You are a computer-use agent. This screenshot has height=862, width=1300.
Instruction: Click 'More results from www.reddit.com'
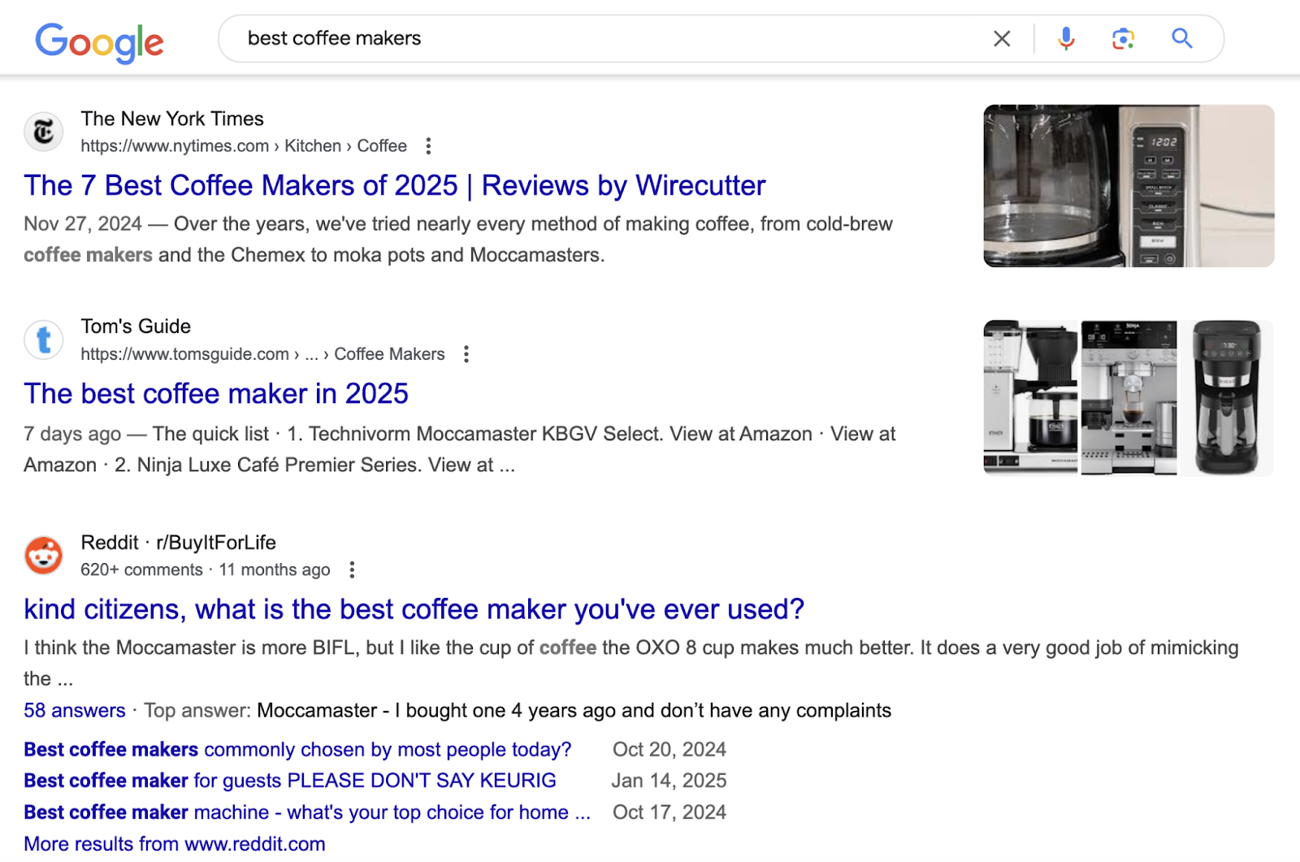point(175,843)
